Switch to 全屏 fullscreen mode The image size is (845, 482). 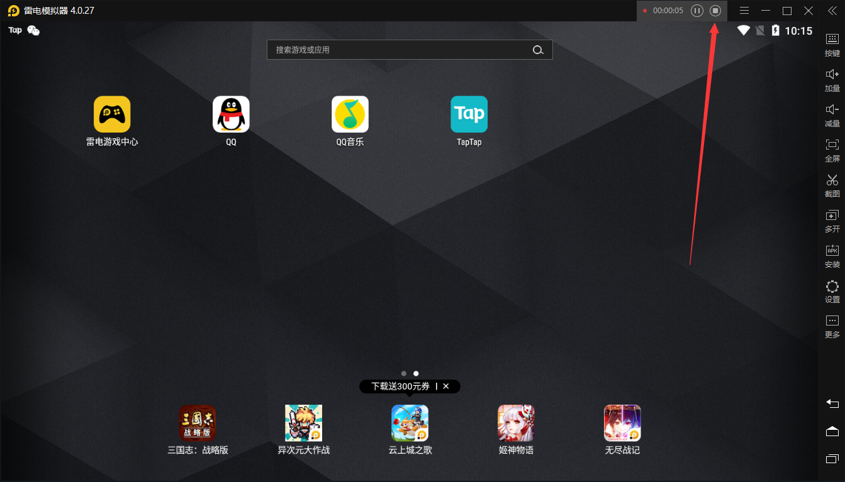tap(832, 150)
